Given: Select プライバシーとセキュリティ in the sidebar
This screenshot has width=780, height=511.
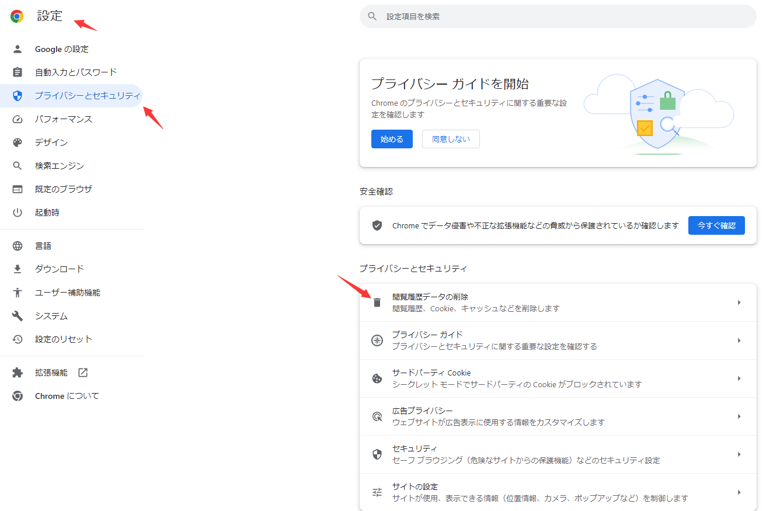Looking at the screenshot, I should (x=71, y=96).
